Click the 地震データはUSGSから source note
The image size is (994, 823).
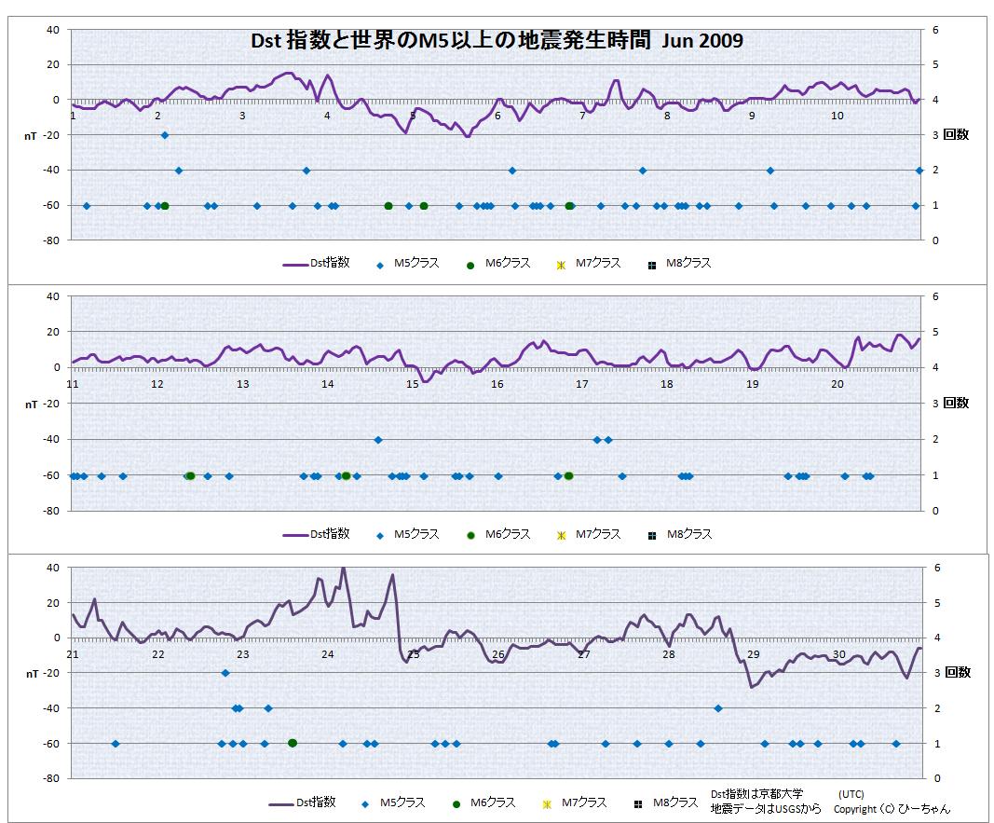click(x=765, y=809)
